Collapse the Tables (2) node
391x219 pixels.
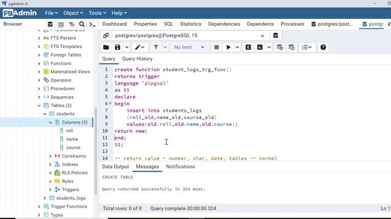[x=39, y=105]
